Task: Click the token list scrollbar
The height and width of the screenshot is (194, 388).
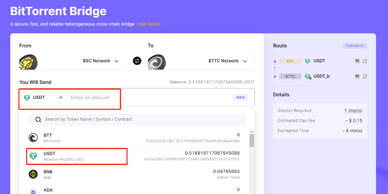Action: [252, 141]
